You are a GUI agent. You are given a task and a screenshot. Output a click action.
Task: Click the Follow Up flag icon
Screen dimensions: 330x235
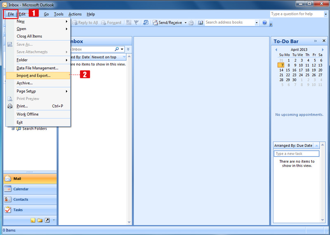point(137,23)
